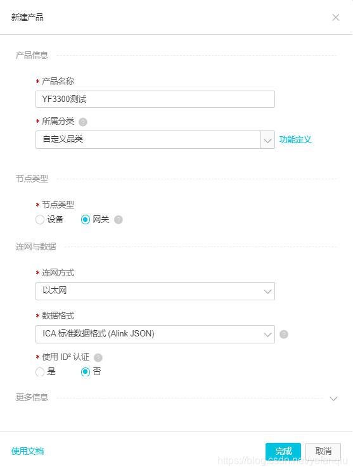Click help icon beside 数据格式 dropdown
Image resolution: width=353 pixels, height=472 pixels.
284,334
